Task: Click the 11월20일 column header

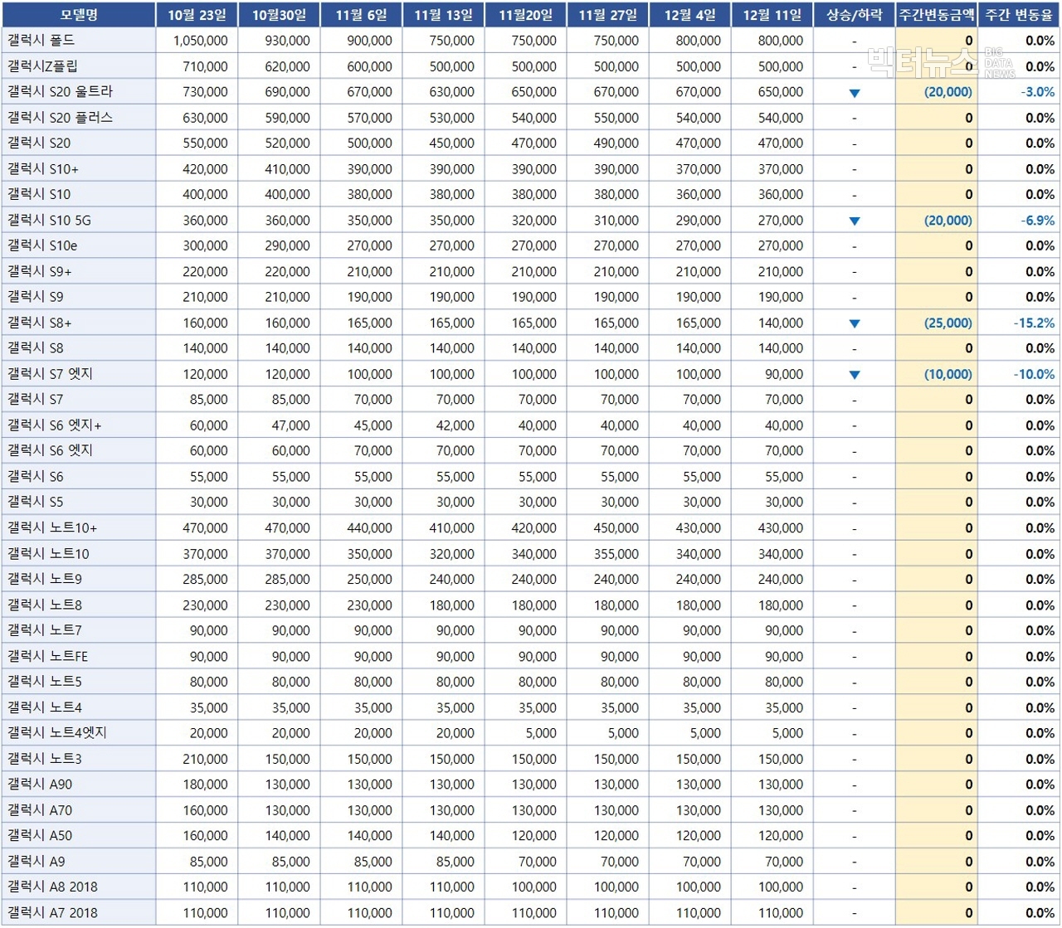Action: [525, 15]
